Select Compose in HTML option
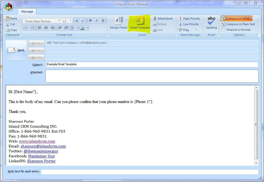Image resolution: width=264 pixels, height=182 pixels. 236,18
